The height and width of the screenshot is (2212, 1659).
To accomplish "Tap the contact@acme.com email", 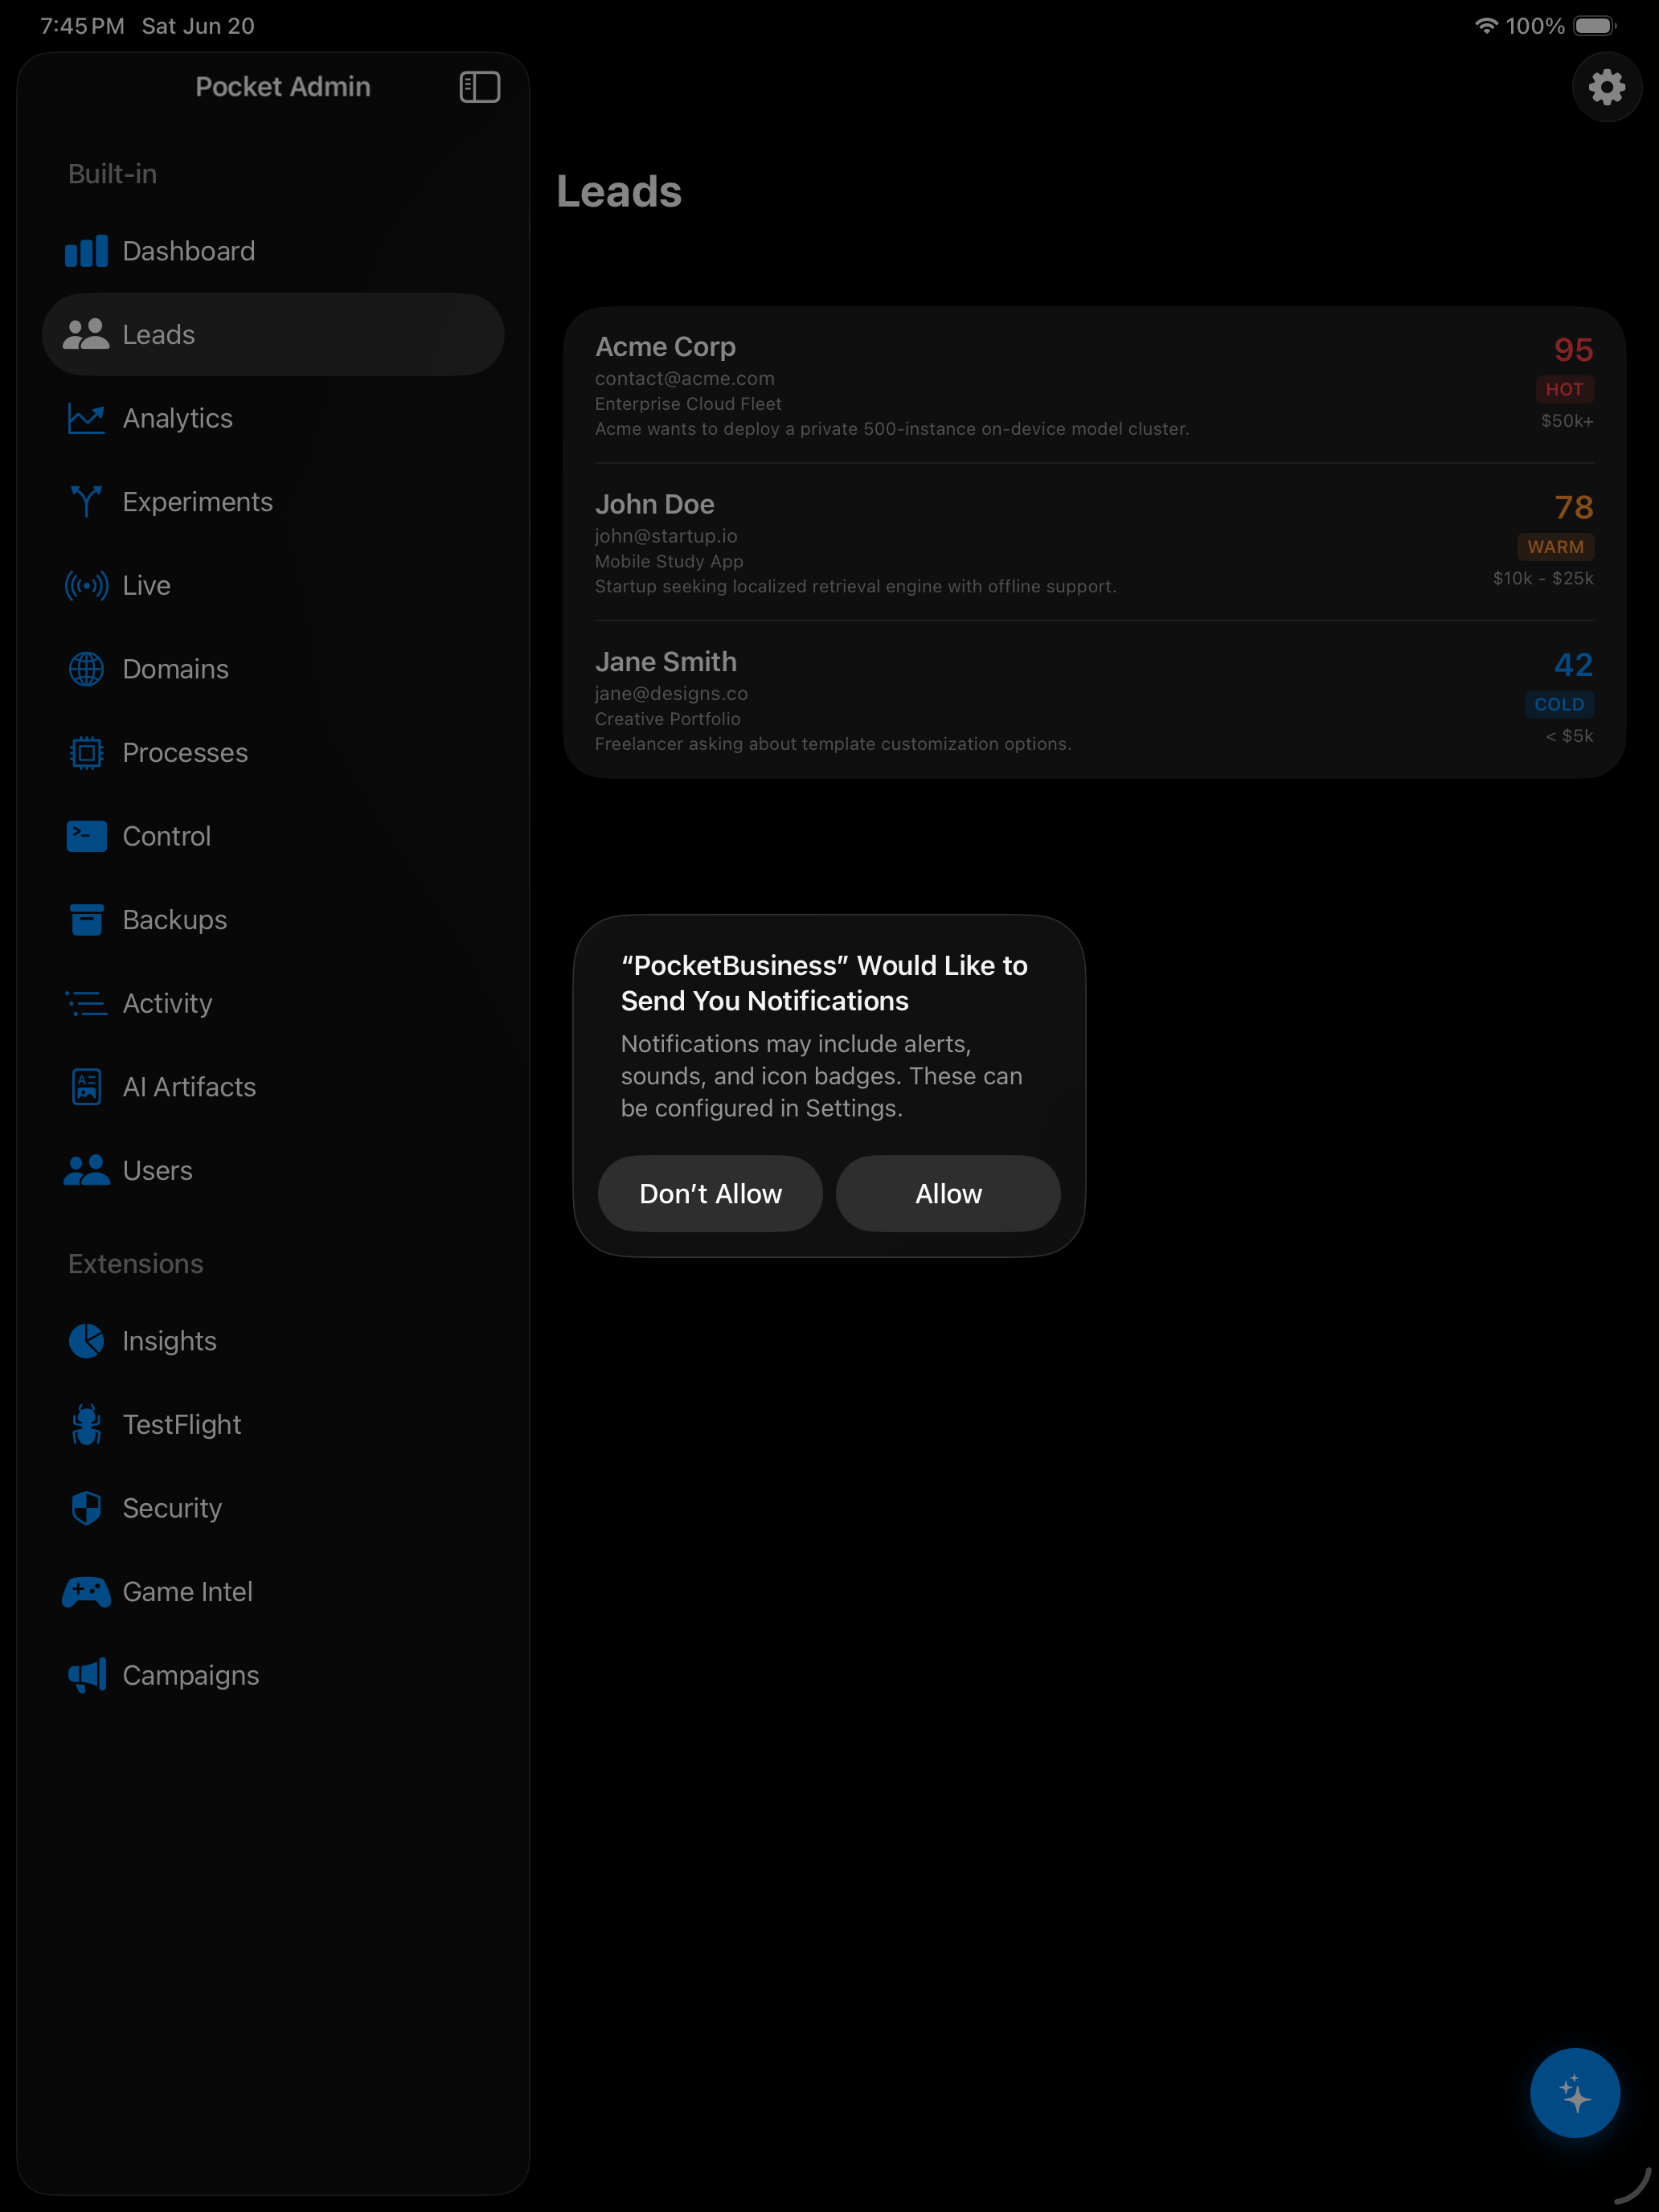I will click(x=684, y=379).
